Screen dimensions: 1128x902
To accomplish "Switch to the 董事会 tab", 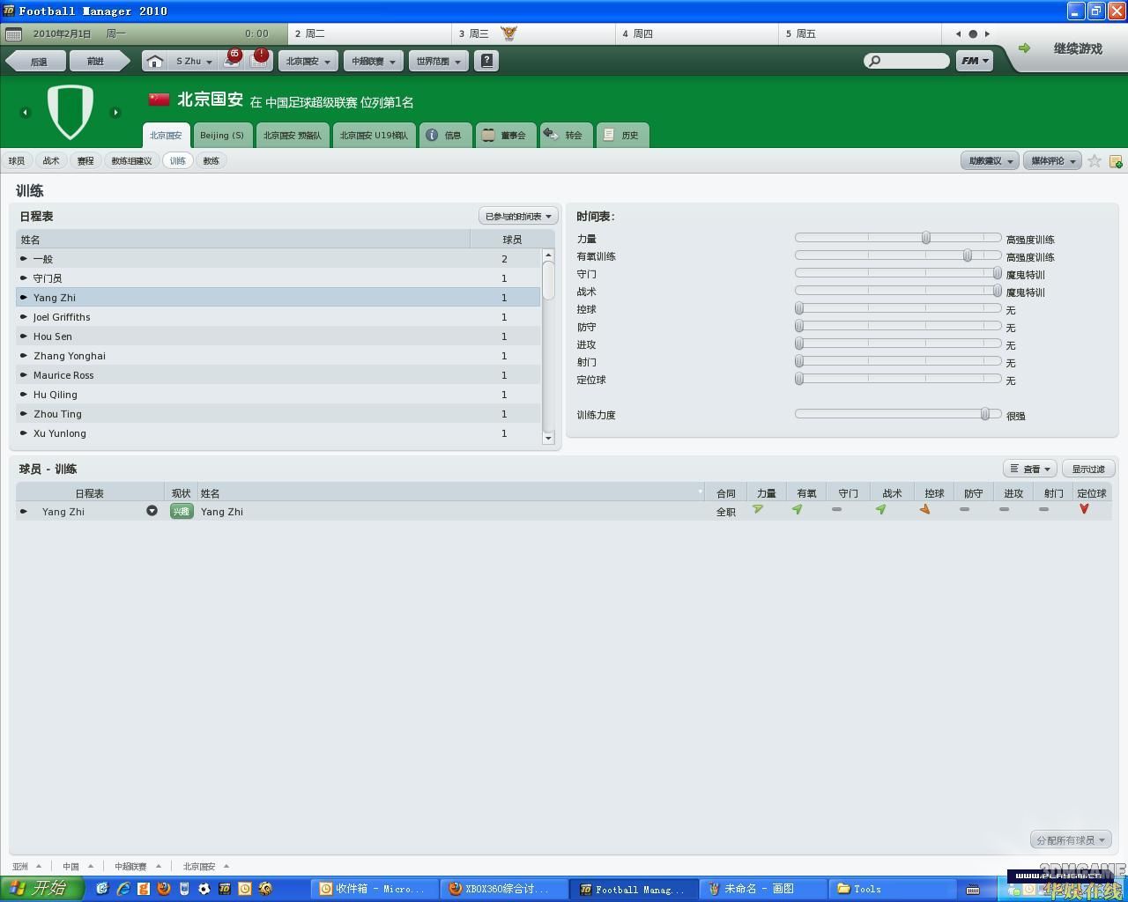I will click(x=506, y=136).
